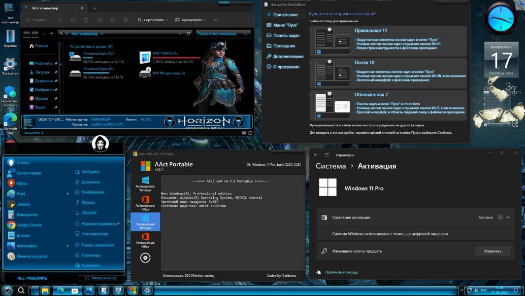Expand the Paint submenu arrow

tap(67, 194)
